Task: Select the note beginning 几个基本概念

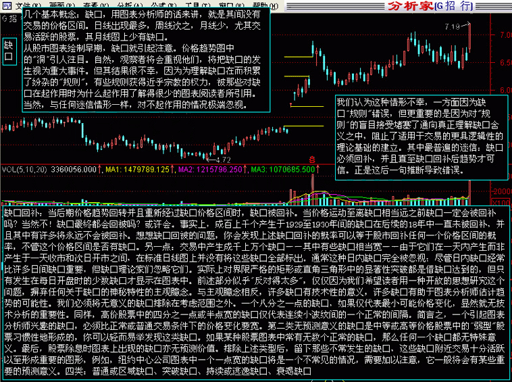Action: coord(147,59)
